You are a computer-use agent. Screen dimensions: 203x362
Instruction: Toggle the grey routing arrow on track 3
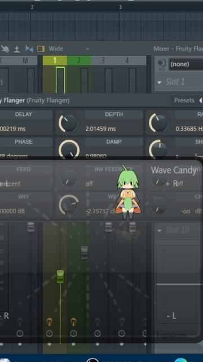click(x=98, y=321)
